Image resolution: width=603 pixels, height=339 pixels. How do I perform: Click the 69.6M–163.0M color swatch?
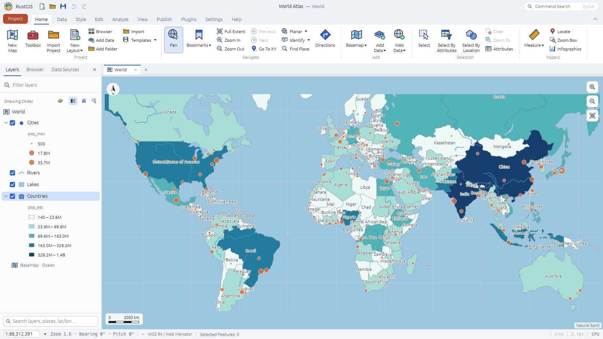32,236
